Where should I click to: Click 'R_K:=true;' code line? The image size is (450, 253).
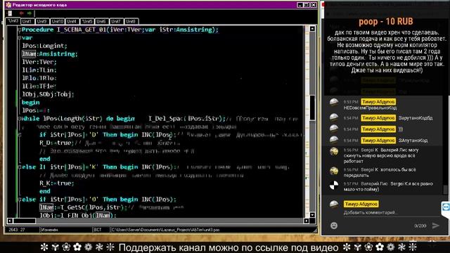56,183
